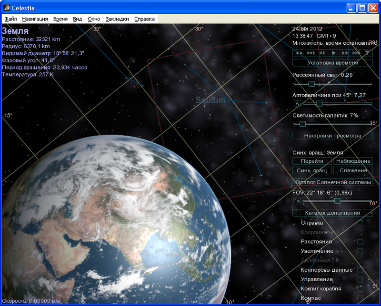Click the FOV slider handle

pyautogui.click(x=337, y=201)
